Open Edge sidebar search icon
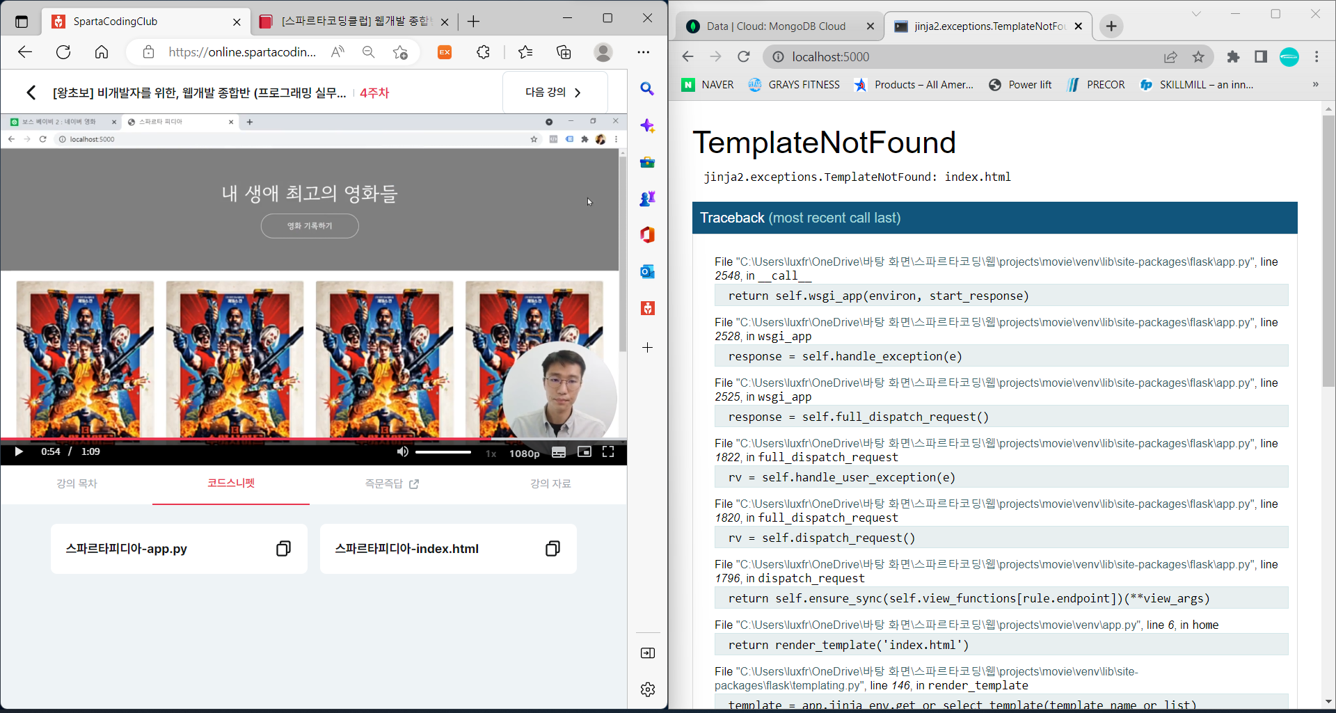This screenshot has height=713, width=1336. coord(648,89)
